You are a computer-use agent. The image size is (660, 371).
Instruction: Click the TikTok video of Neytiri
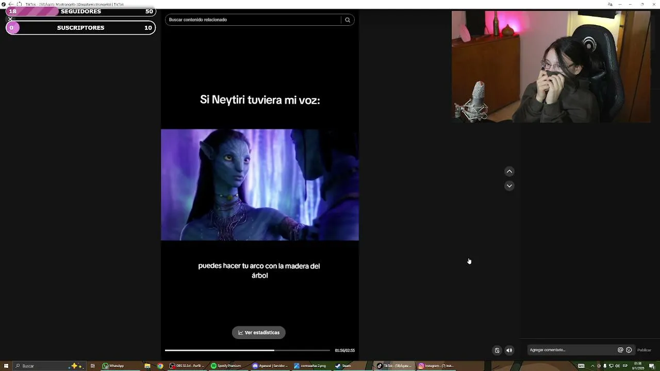[260, 184]
